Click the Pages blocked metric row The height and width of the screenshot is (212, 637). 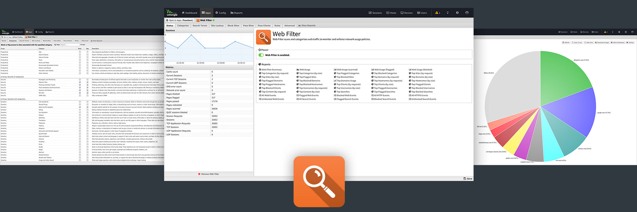click(209, 94)
